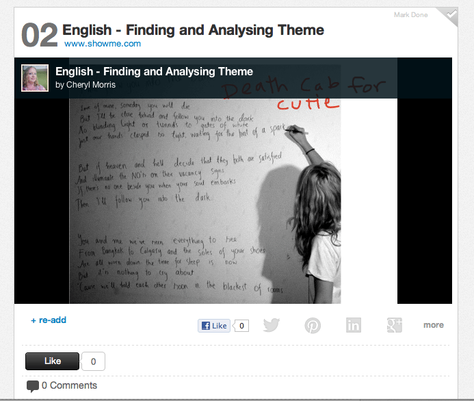
Task: Click the 'Mark Done' label text
Action: point(411,15)
